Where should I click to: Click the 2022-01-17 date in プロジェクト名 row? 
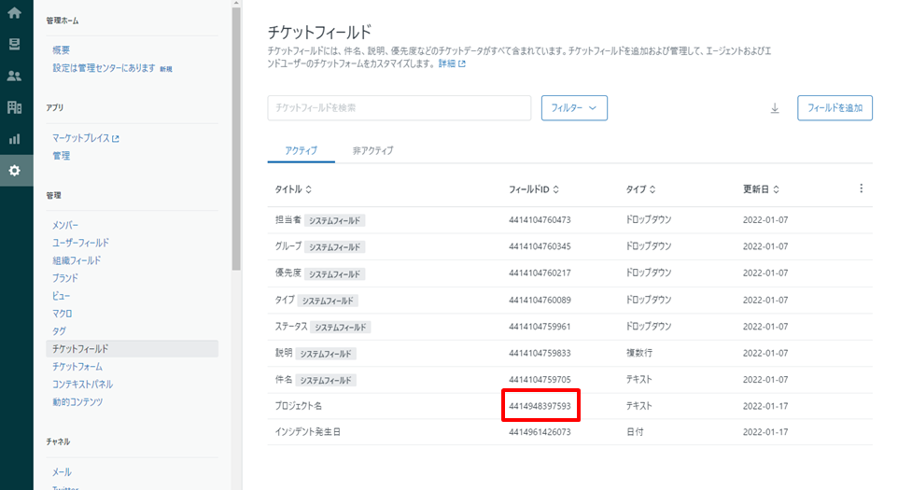(765, 406)
